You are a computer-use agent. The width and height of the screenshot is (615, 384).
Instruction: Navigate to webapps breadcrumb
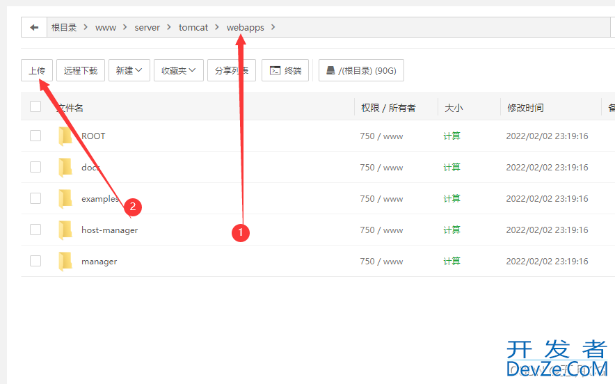[x=245, y=27]
